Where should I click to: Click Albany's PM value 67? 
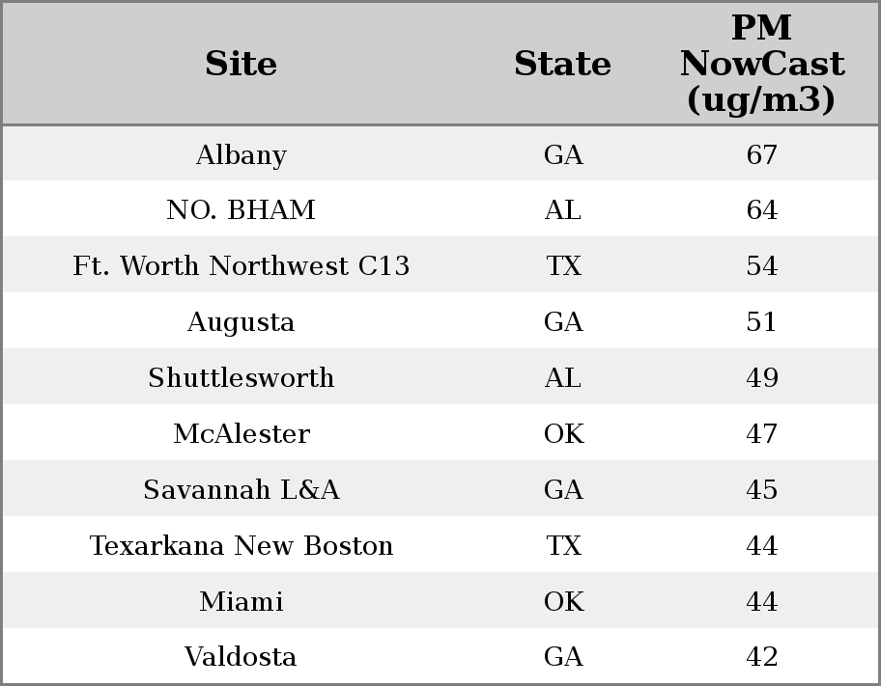coord(761,155)
